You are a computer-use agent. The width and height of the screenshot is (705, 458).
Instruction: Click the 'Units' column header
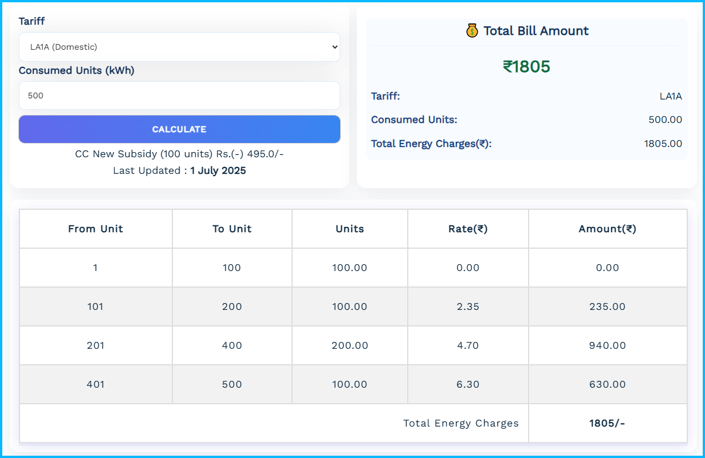click(x=350, y=229)
